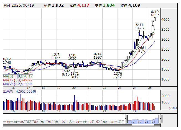Click the 1371 3/17 low label

[75, 75]
